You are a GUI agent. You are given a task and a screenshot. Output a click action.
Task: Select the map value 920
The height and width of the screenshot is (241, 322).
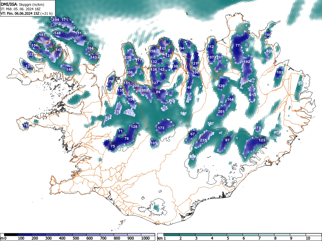pos(301,83)
